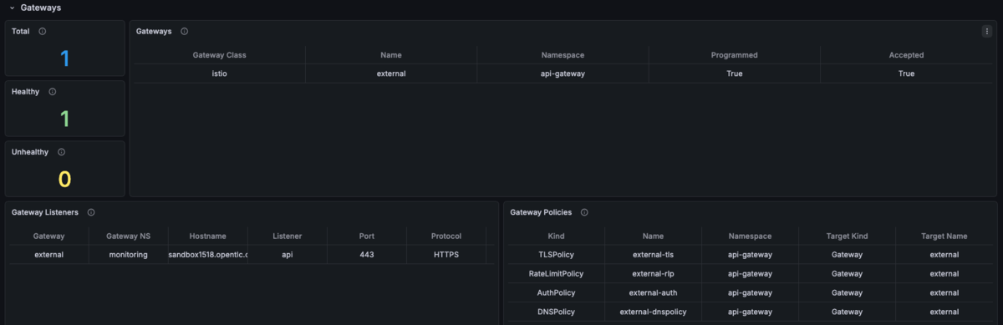Sort listeners by Listener column header
The width and height of the screenshot is (1003, 325).
point(288,236)
